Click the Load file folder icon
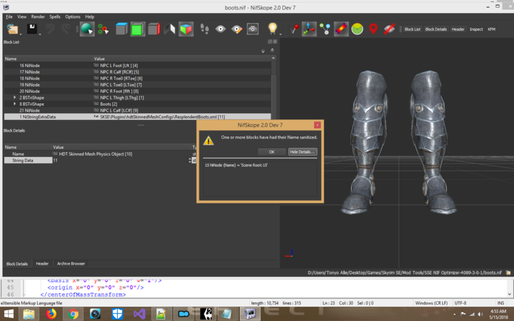Image resolution: width=514 pixels, height=321 pixels. click(x=12, y=29)
